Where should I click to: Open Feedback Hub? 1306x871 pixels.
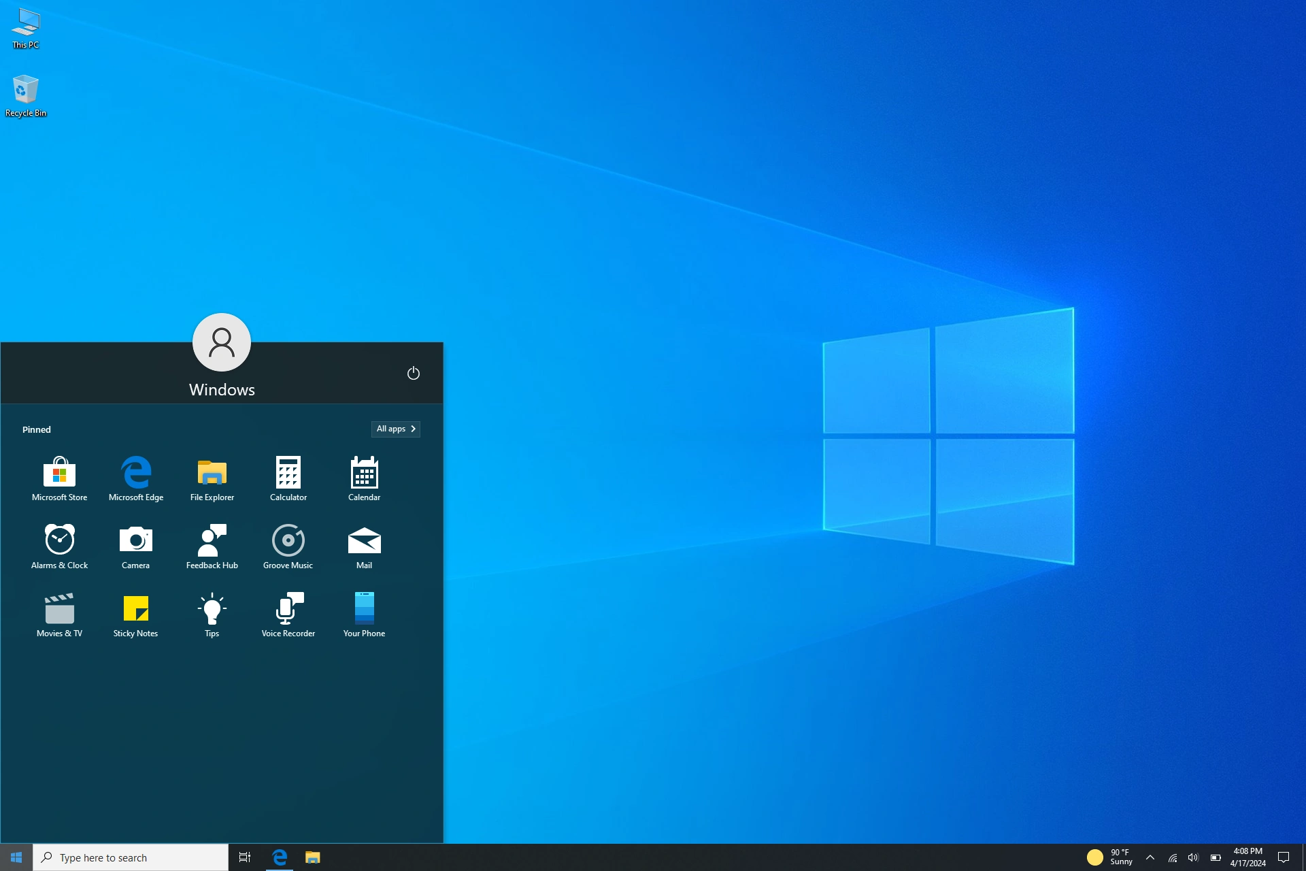[x=212, y=546]
